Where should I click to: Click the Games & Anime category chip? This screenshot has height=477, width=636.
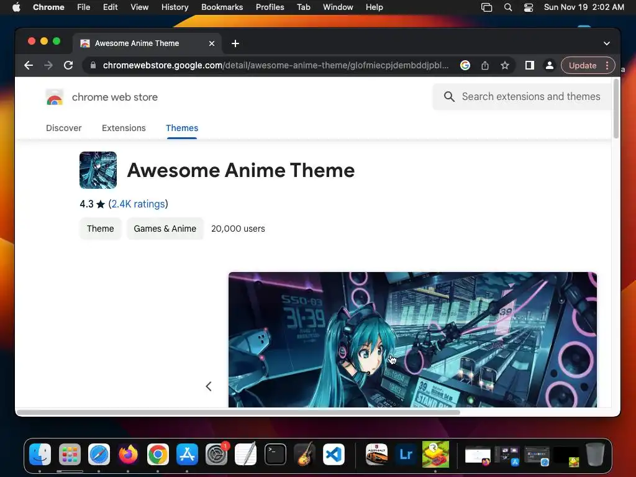tap(165, 229)
